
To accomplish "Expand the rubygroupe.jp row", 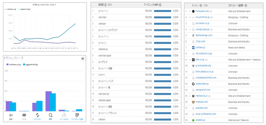I will (x=190, y=29).
